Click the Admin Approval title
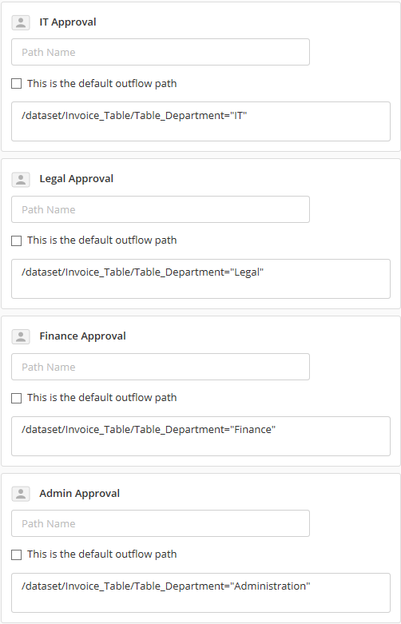Image resolution: width=401 pixels, height=624 pixels. [x=80, y=494]
